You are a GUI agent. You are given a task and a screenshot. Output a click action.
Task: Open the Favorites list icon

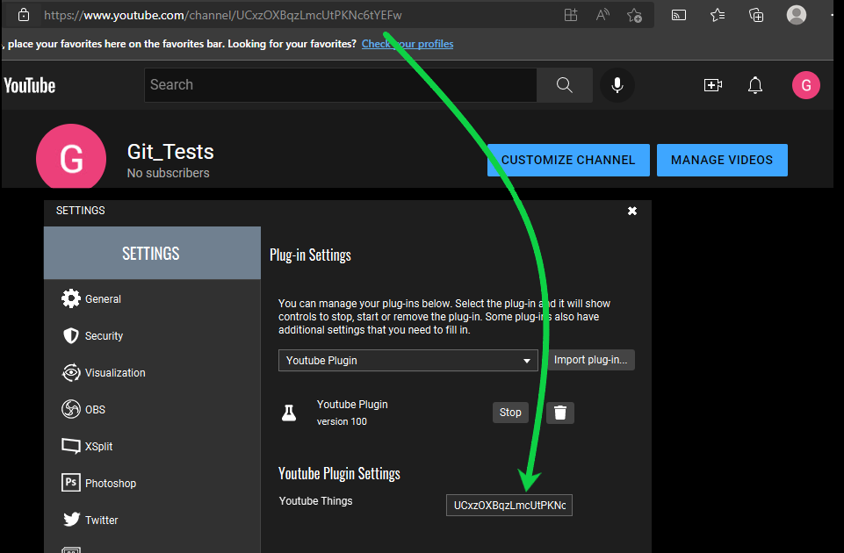[x=718, y=15]
